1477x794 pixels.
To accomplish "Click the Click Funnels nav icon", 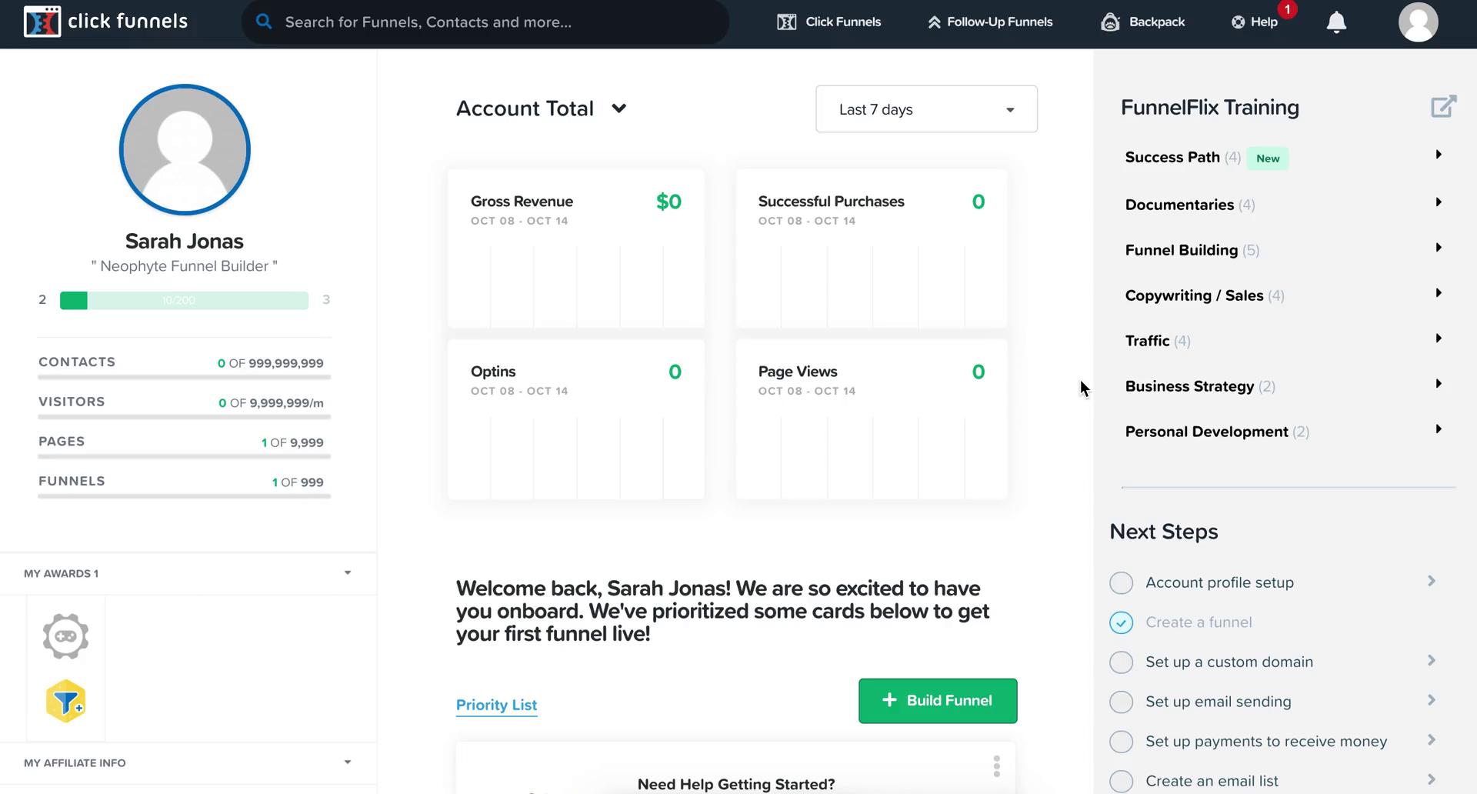I will click(786, 22).
